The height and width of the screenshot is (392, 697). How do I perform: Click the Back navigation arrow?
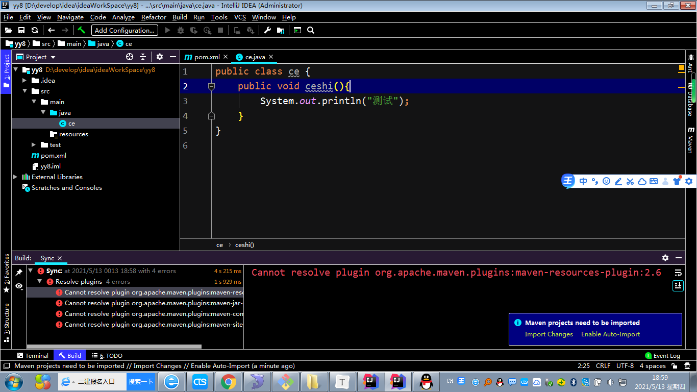51,30
